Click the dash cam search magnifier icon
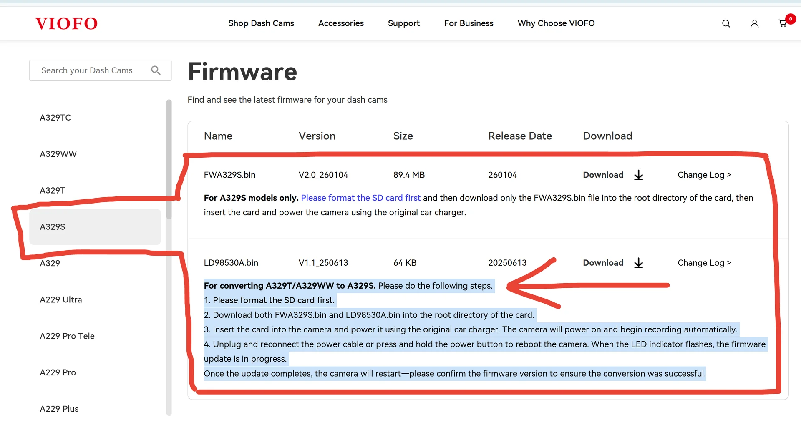The image size is (801, 435). pyautogui.click(x=156, y=70)
